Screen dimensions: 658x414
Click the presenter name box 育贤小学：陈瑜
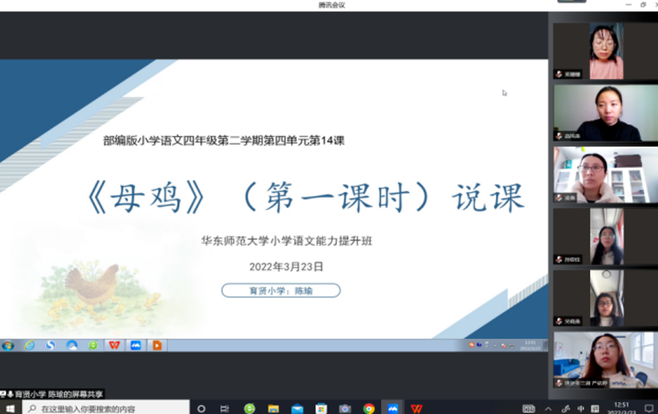(281, 290)
